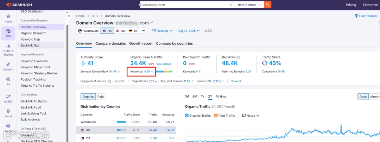380x142 pixels.
Task: Open Keyword Magic Tool in sidebar
Action: (36, 67)
